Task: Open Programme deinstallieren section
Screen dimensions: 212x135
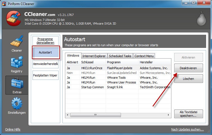Action: tap(45, 41)
